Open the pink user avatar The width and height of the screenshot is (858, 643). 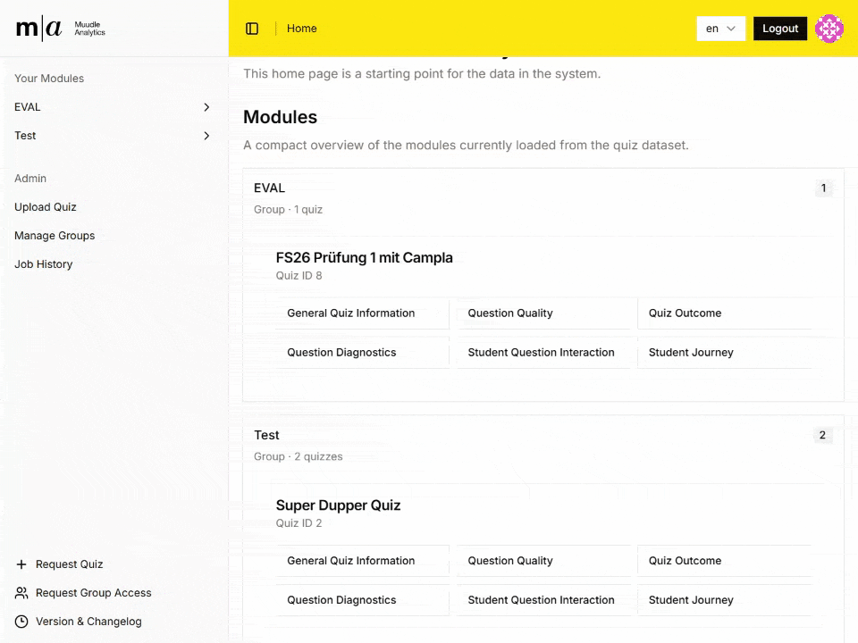(x=829, y=29)
